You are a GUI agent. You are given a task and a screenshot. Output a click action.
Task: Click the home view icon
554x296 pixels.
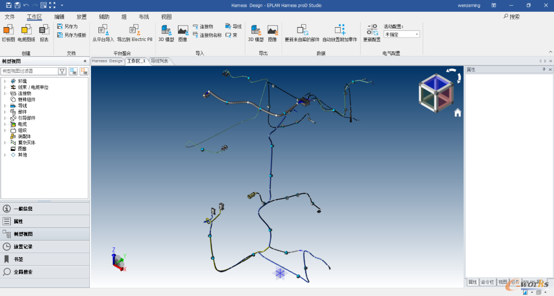pos(458,113)
